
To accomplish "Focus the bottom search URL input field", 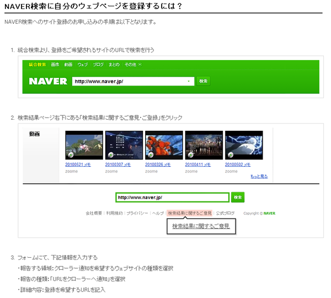I will [172, 198].
